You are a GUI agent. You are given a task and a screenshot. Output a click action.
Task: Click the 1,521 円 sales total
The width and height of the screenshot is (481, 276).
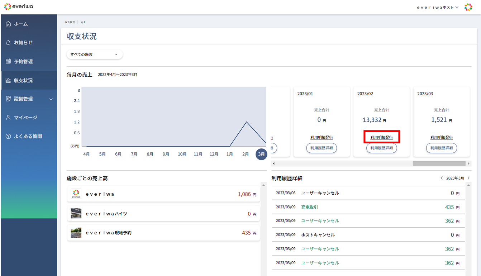(442, 120)
